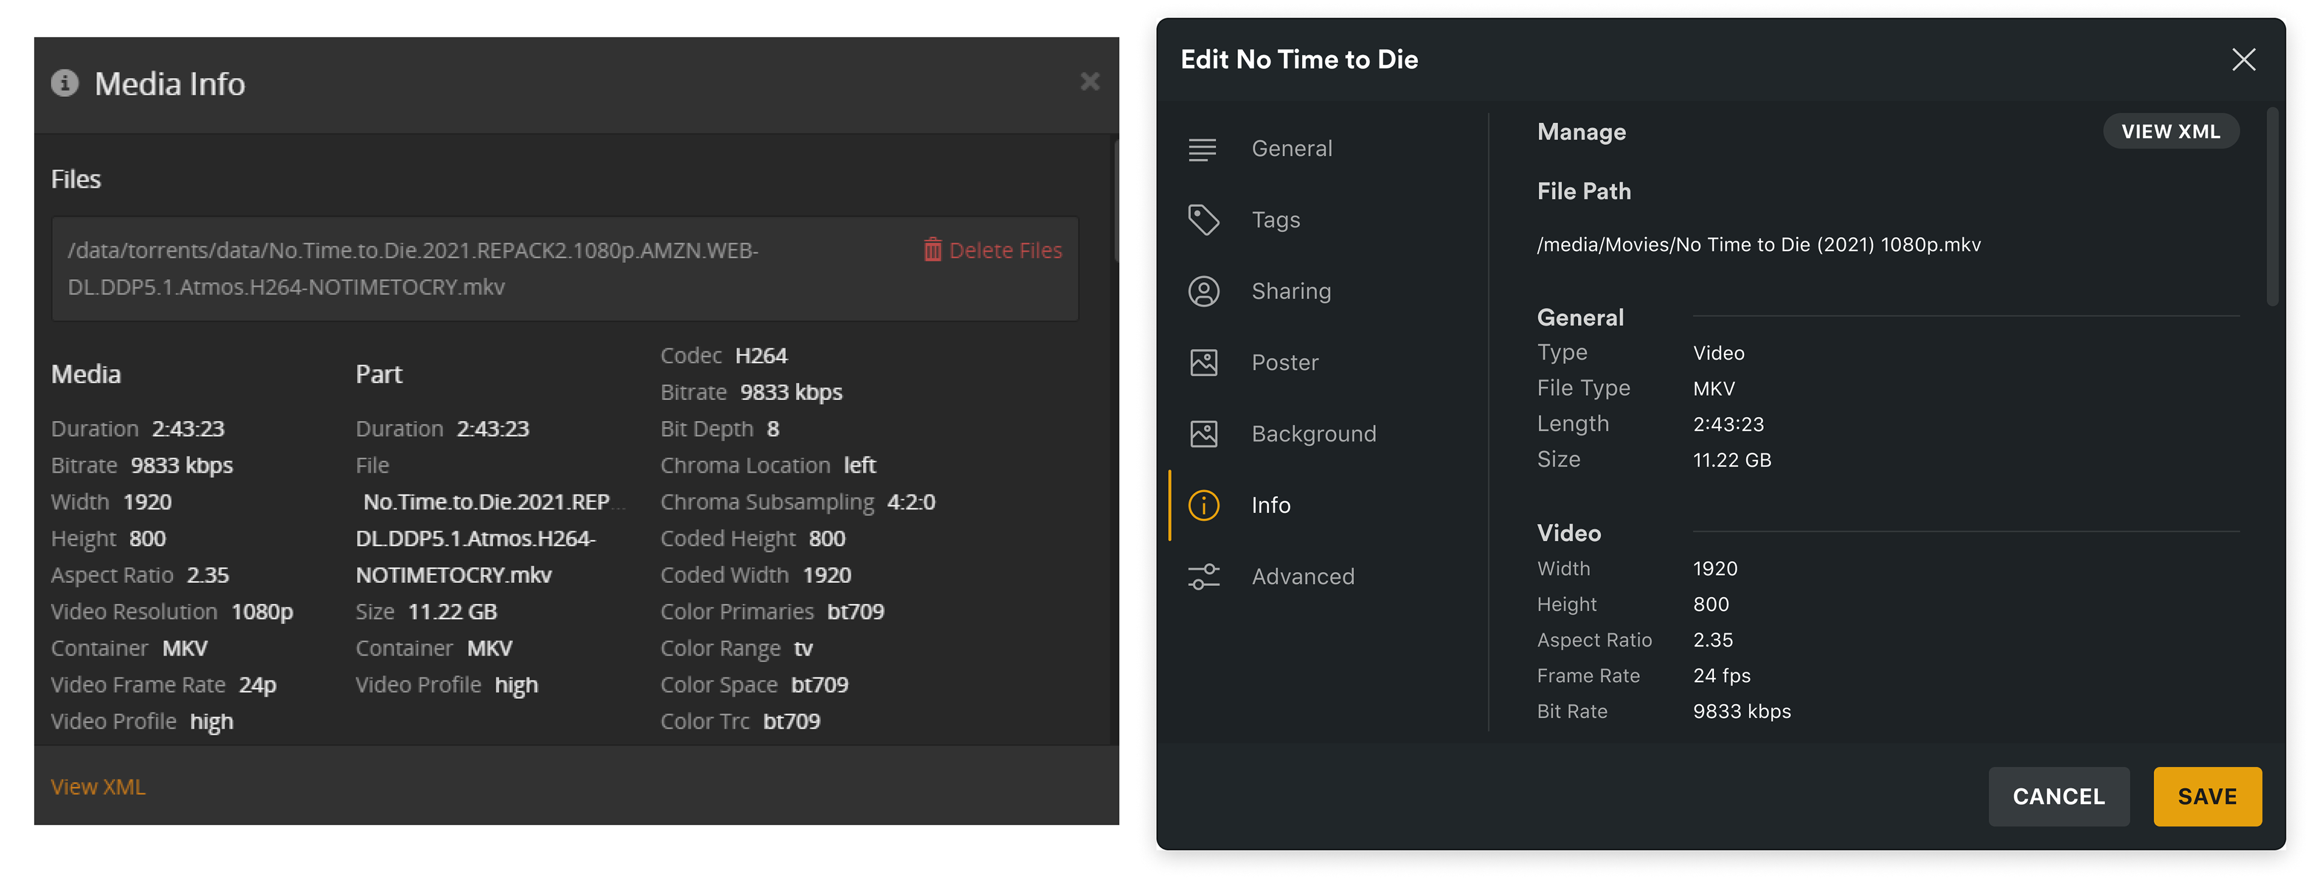The width and height of the screenshot is (2310, 880).
Task: Click the Media Bitrate value 9833 kbps
Action: [182, 465]
